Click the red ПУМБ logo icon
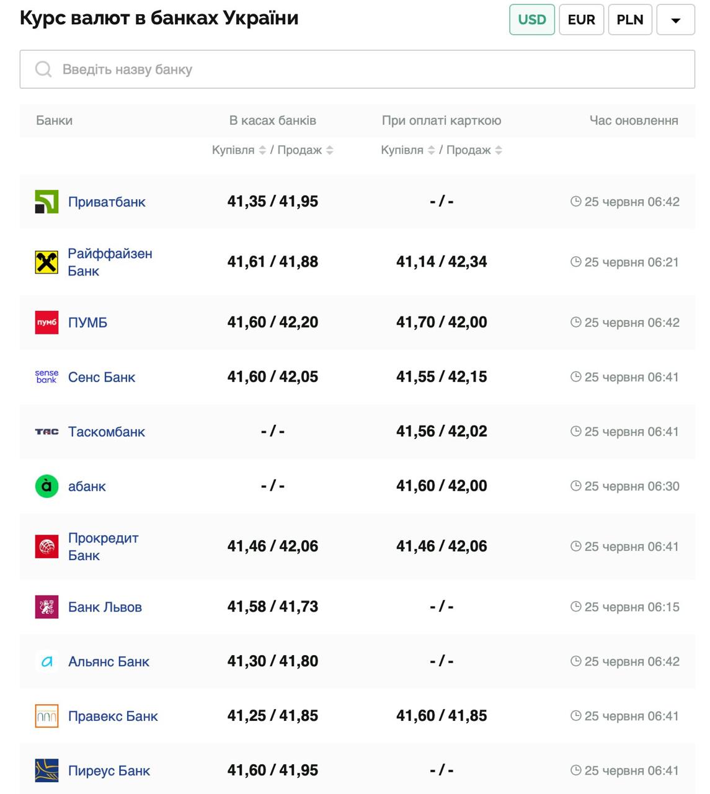Viewport: 710px width, 794px height. 47,323
